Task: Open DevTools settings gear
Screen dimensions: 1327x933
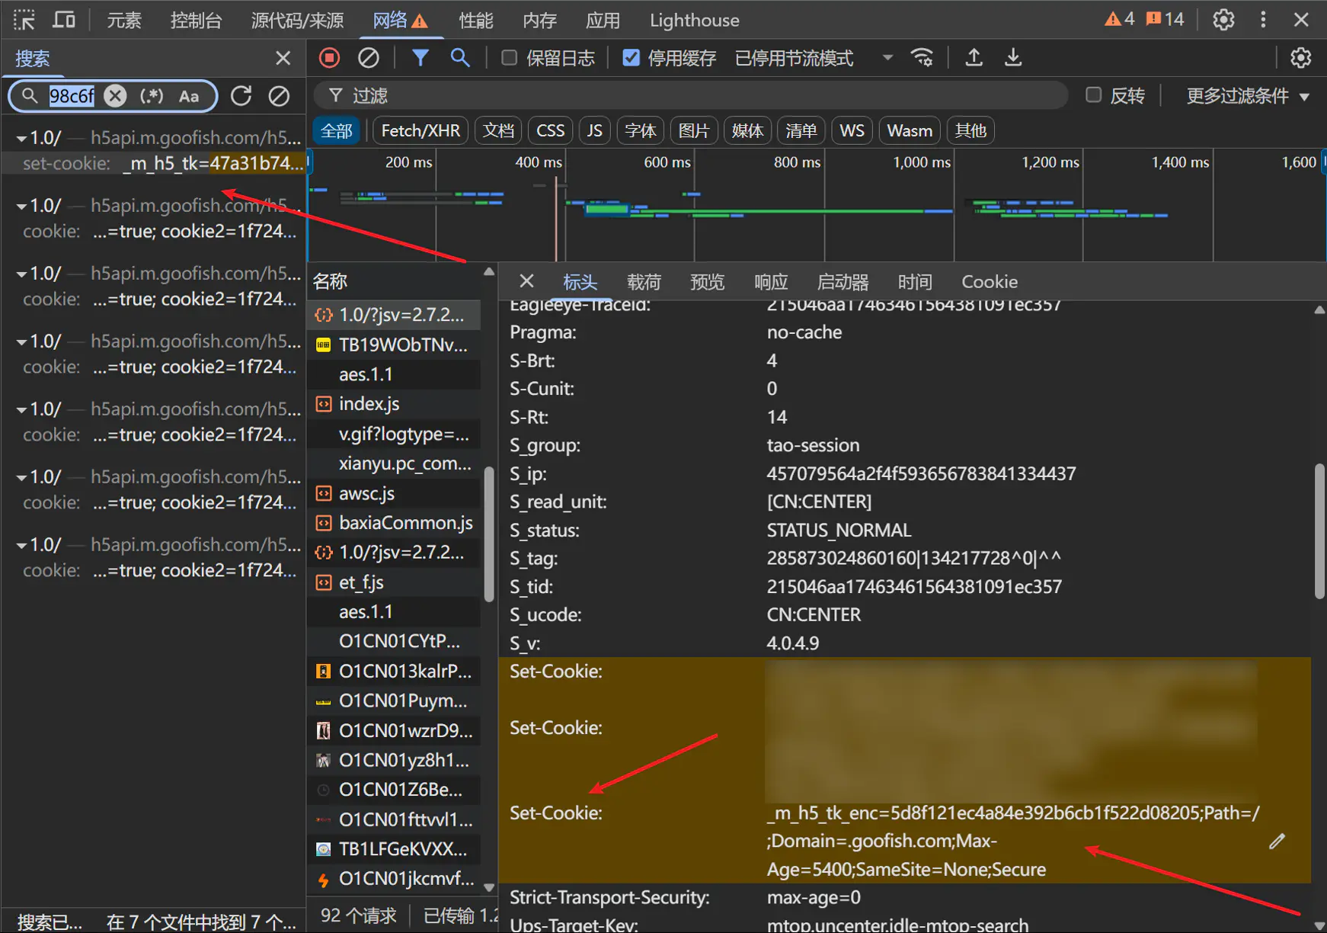Action: (x=1223, y=20)
